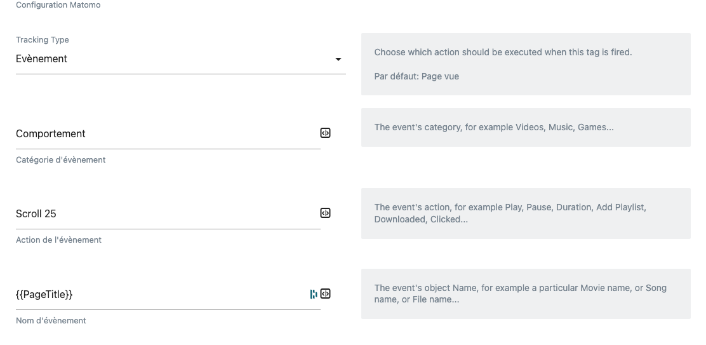The image size is (706, 345).
Task: Click the 'Catégorie d'évènement' label
Action: click(x=61, y=159)
